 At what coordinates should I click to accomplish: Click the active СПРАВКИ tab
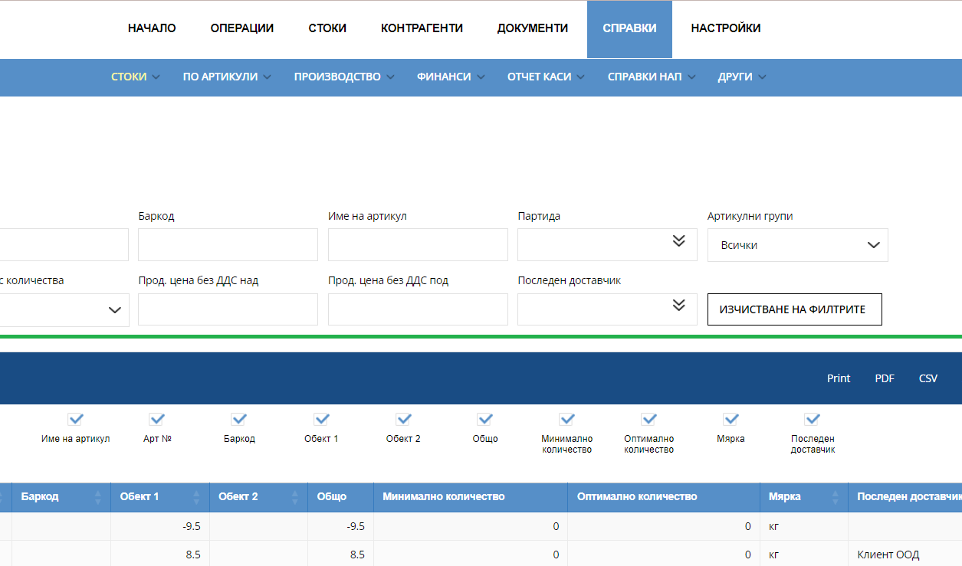tap(629, 29)
